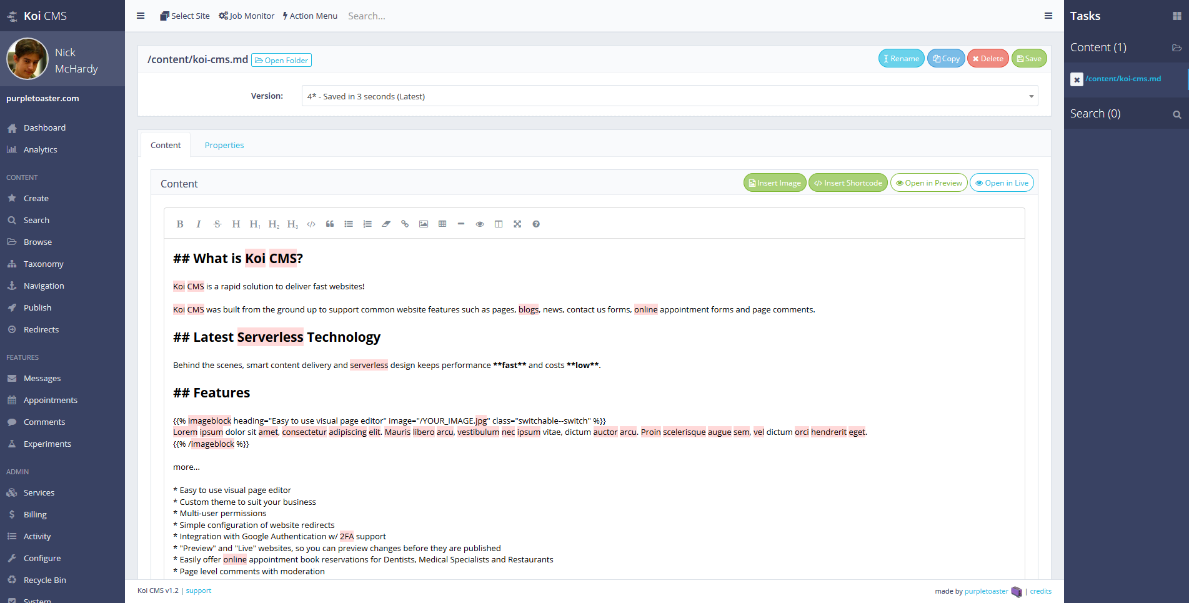The image size is (1189, 603).
Task: Toggle bold formatting in editor toolbar
Action: pos(180,224)
